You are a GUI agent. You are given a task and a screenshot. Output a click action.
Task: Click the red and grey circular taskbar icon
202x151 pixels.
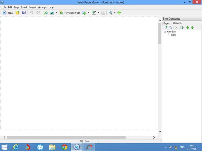click(89, 147)
